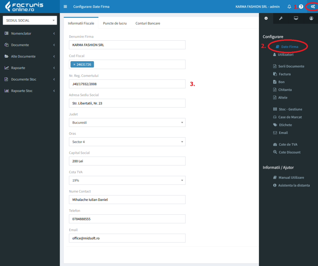
Task: Click the Etichete tags icon
Action: (x=275, y=125)
